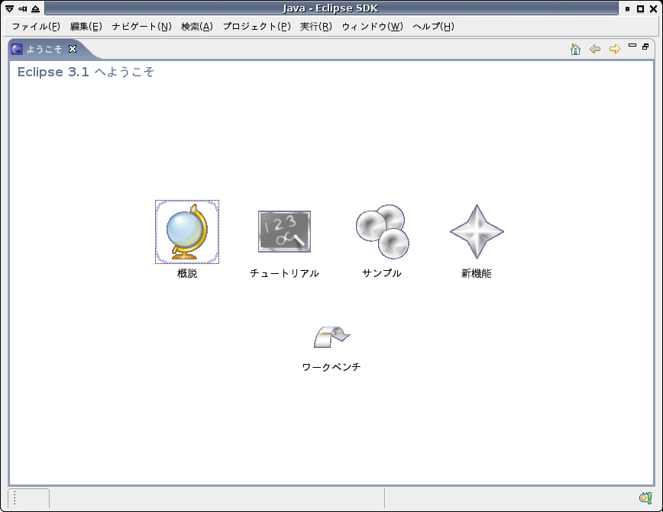
Task: Navigate back with the left arrow icon
Action: 595,49
